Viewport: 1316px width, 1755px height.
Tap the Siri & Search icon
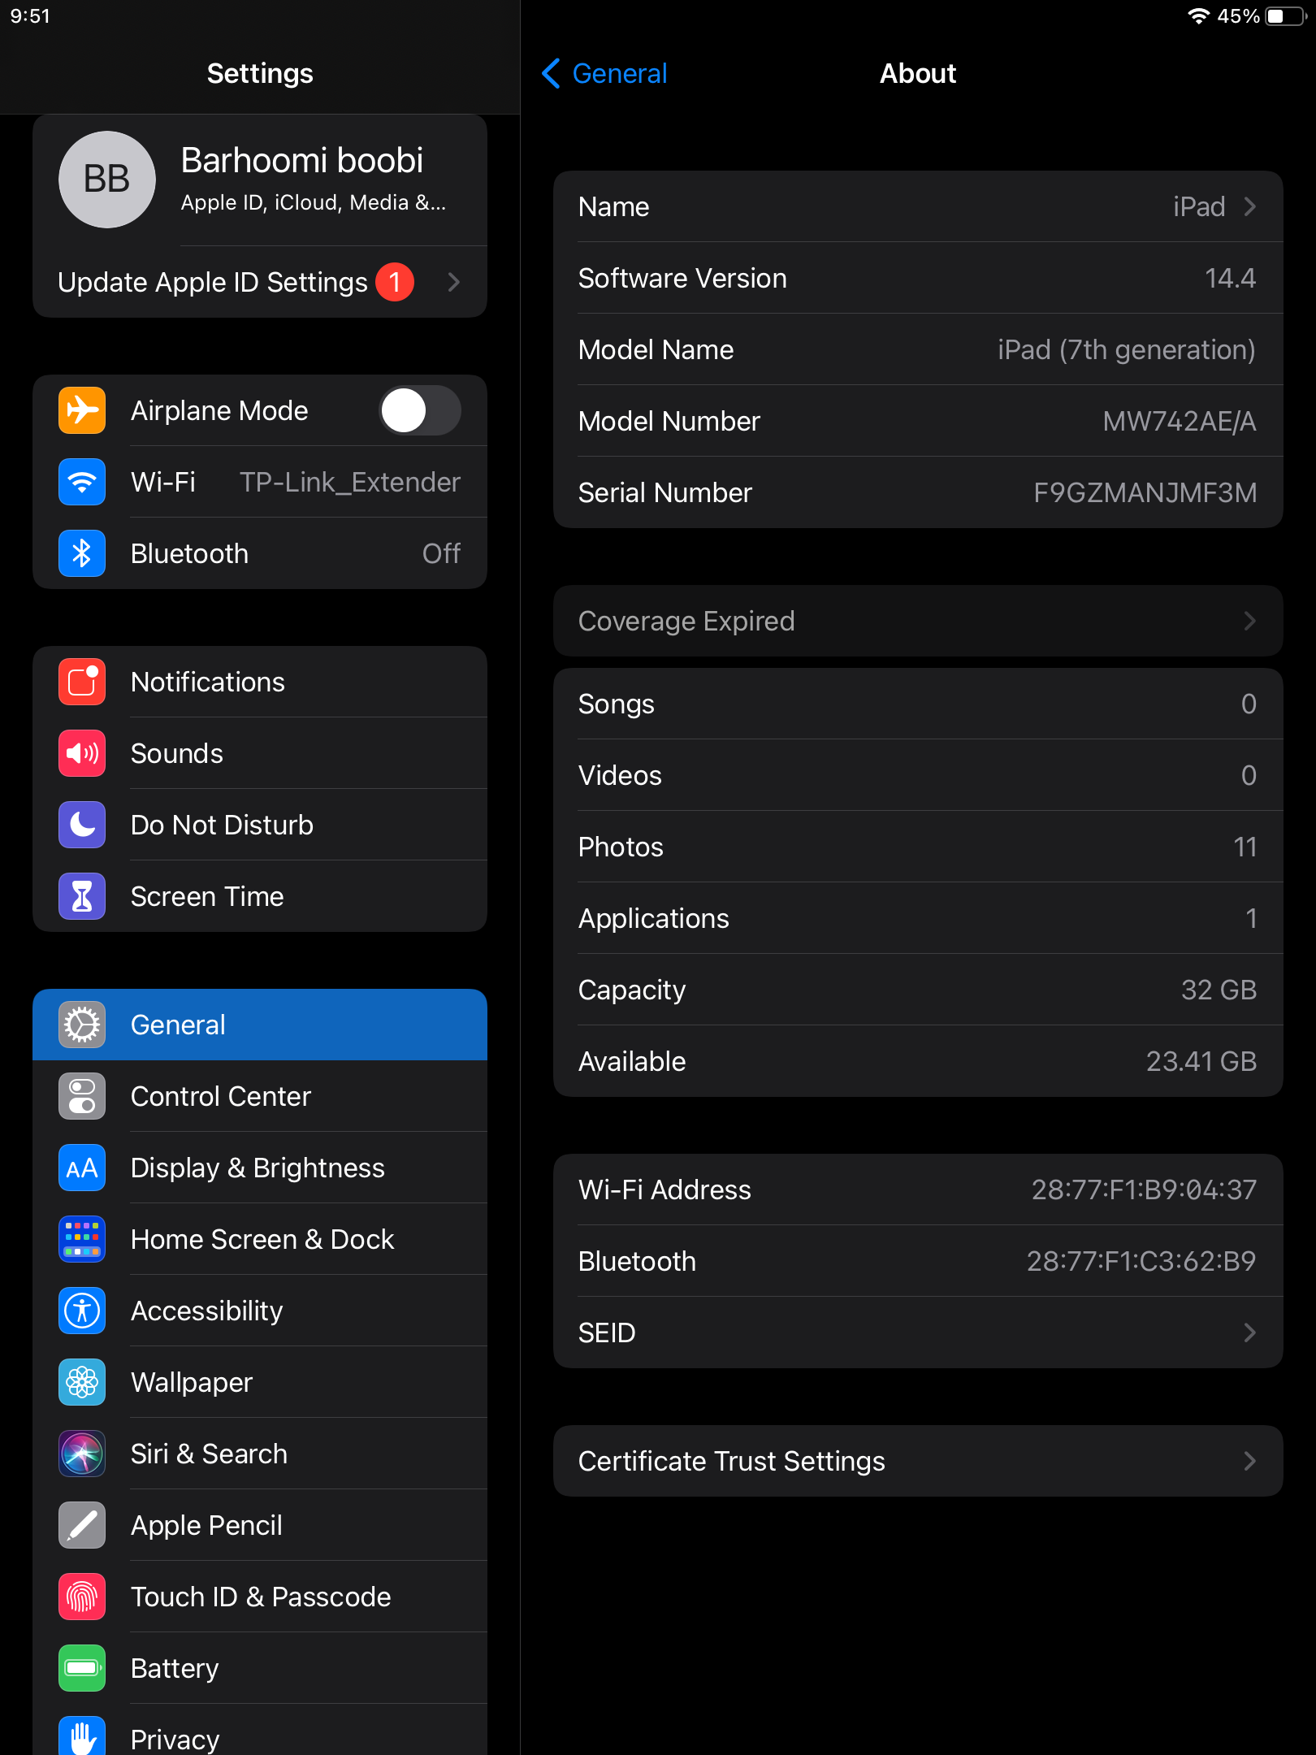tap(82, 1454)
